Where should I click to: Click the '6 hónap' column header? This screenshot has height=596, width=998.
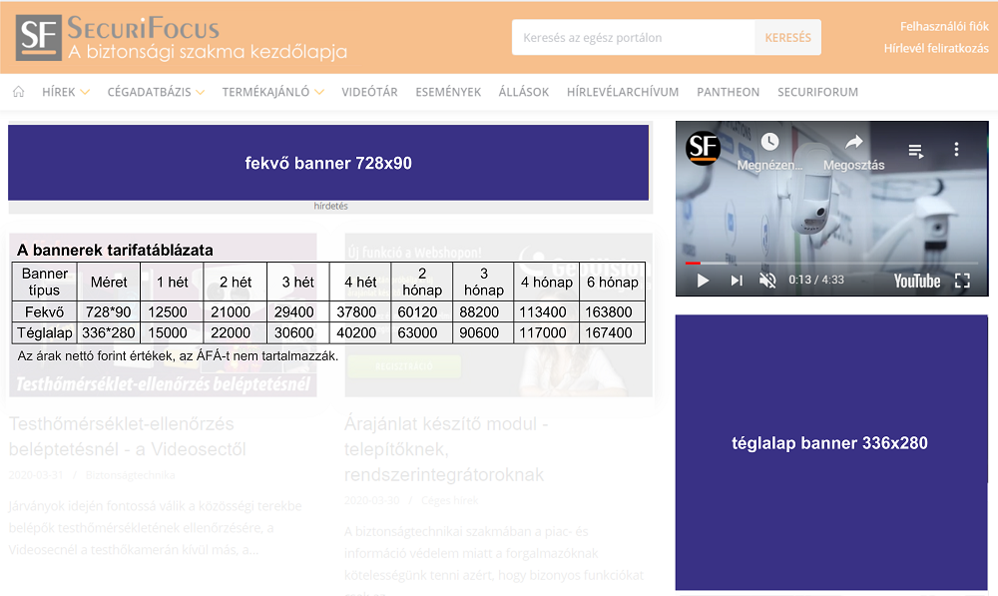coord(613,283)
